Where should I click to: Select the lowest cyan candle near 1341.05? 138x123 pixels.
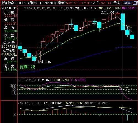(x=34, y=58)
